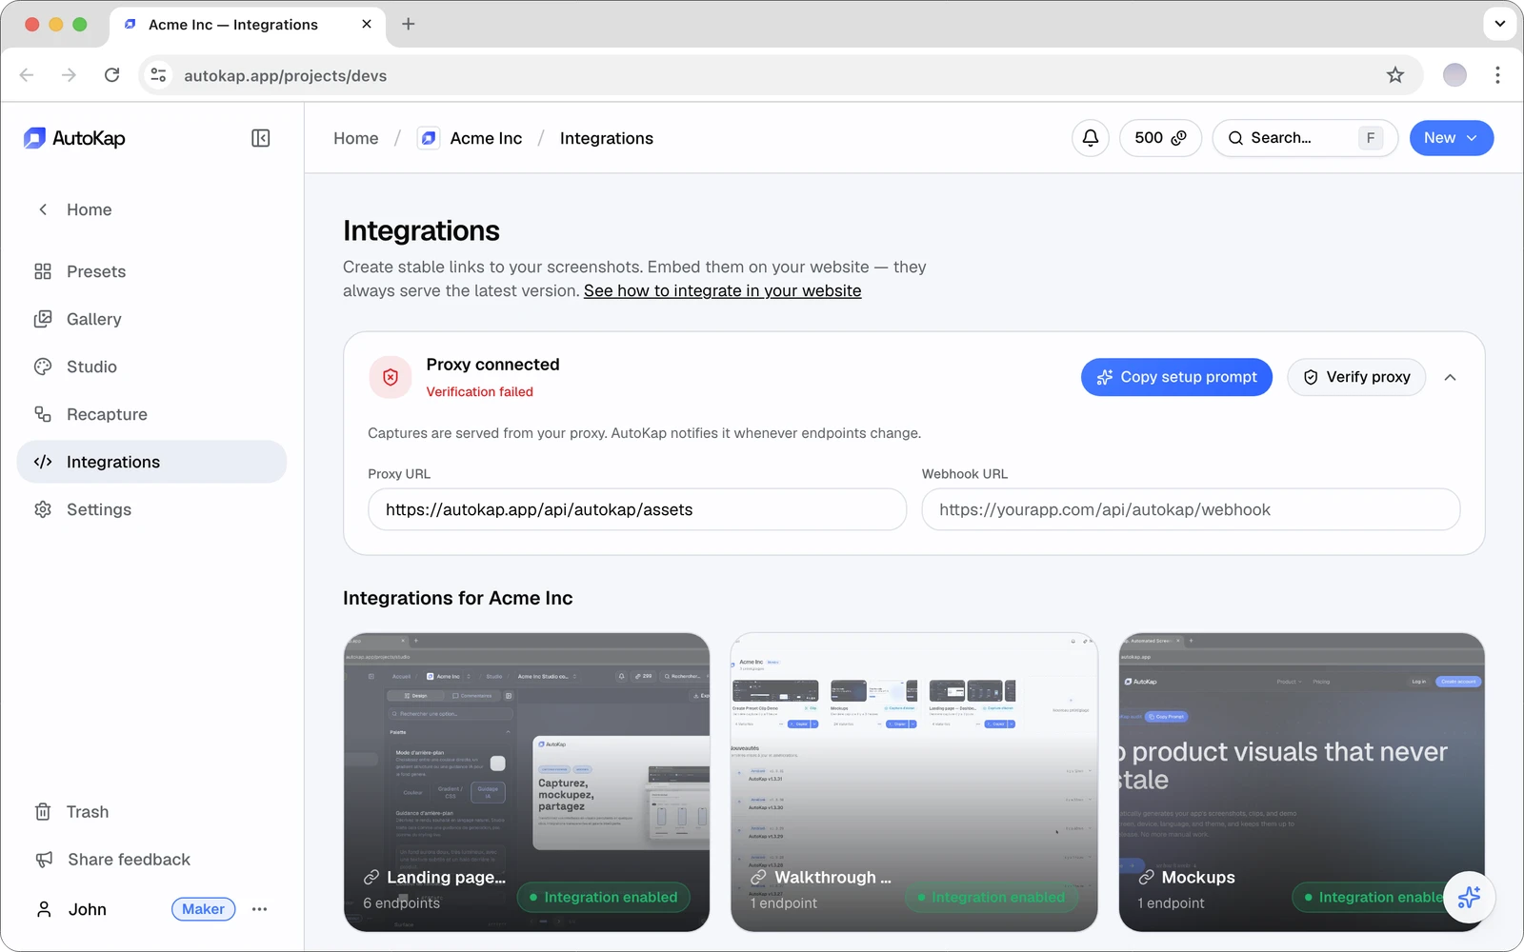Screen dimensions: 1524x952
Task: Click the Gallery images icon
Action: pyautogui.click(x=43, y=319)
